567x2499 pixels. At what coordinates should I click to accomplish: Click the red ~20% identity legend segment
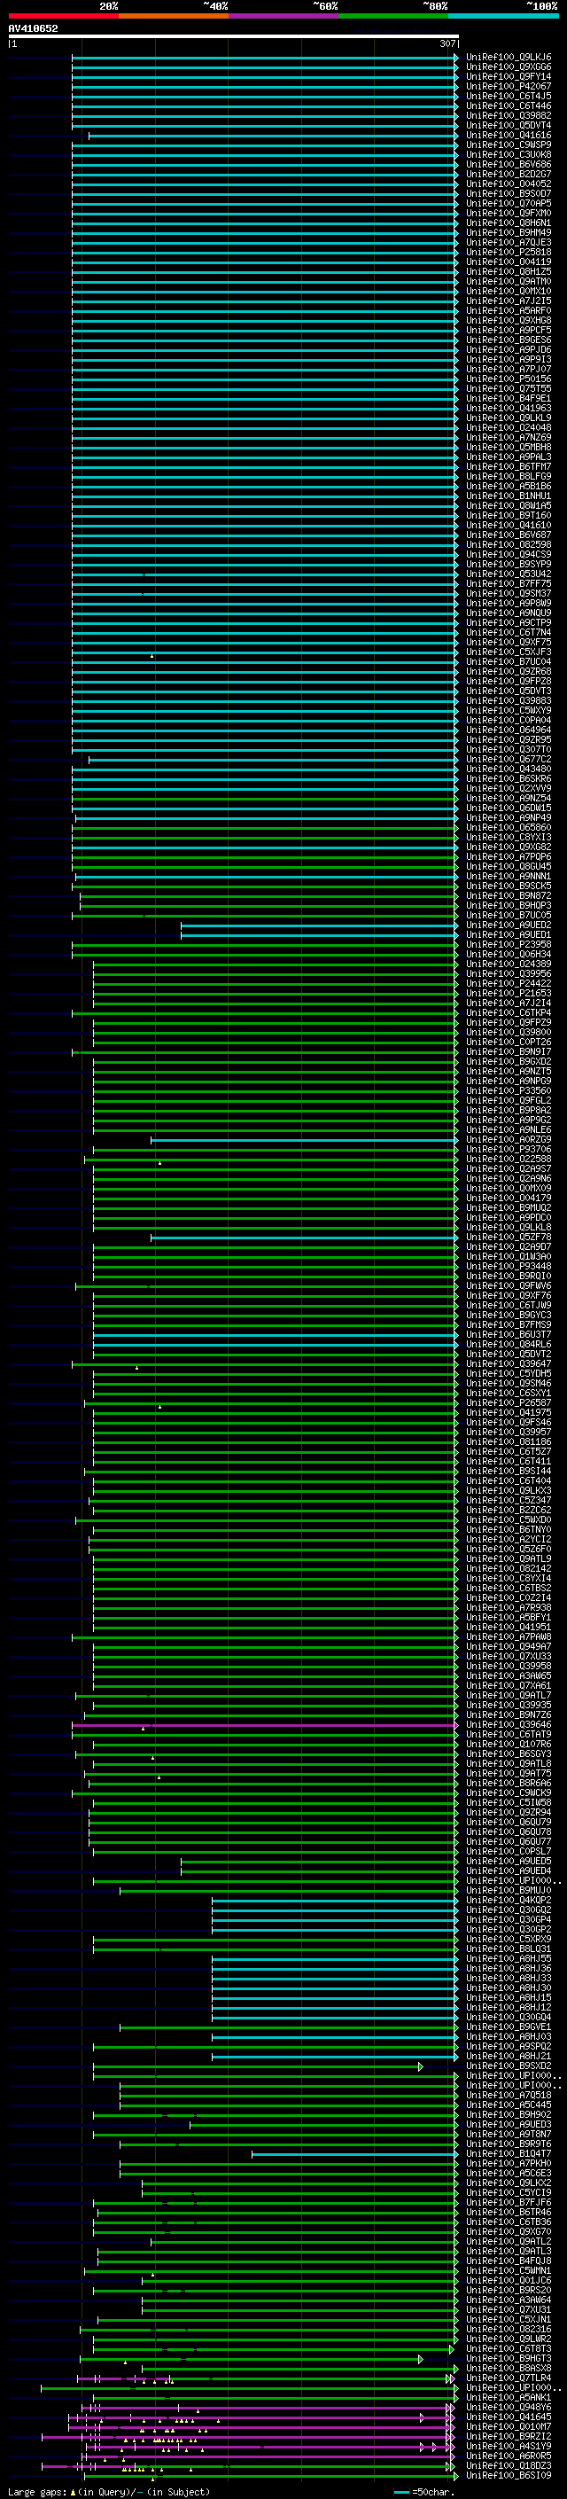coord(63,17)
